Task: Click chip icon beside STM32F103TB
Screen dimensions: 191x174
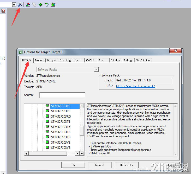Action: click(47, 137)
